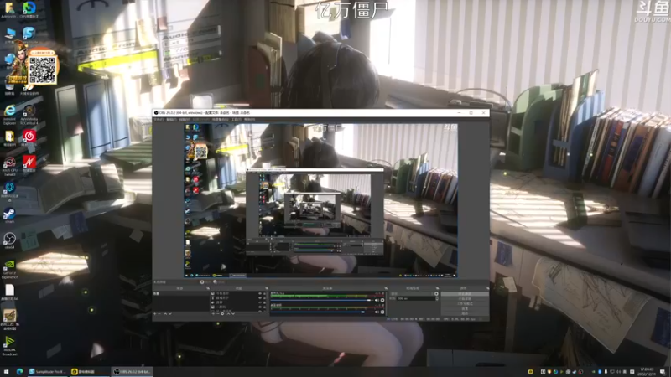Move source down arrow in Sources toolbar
Screen dimensions: 671x377
coord(233,313)
